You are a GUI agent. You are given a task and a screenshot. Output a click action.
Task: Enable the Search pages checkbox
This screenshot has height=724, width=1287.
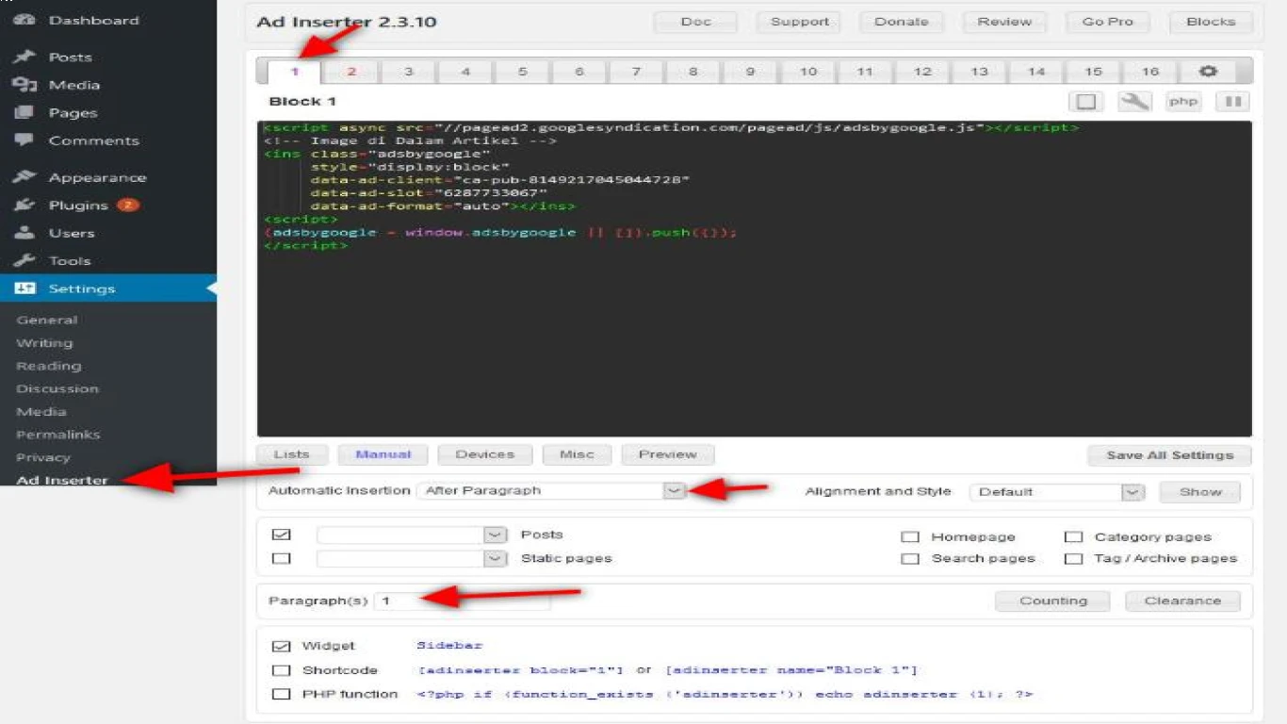[910, 558]
